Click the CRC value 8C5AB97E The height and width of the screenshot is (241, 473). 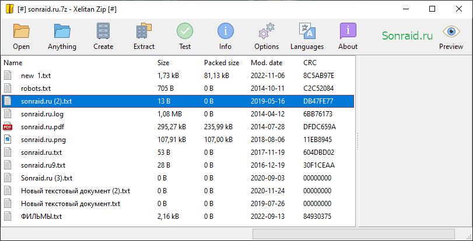(318, 76)
